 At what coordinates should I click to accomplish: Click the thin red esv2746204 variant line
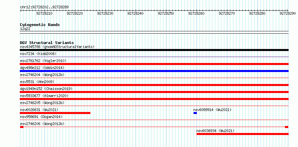[154, 78]
